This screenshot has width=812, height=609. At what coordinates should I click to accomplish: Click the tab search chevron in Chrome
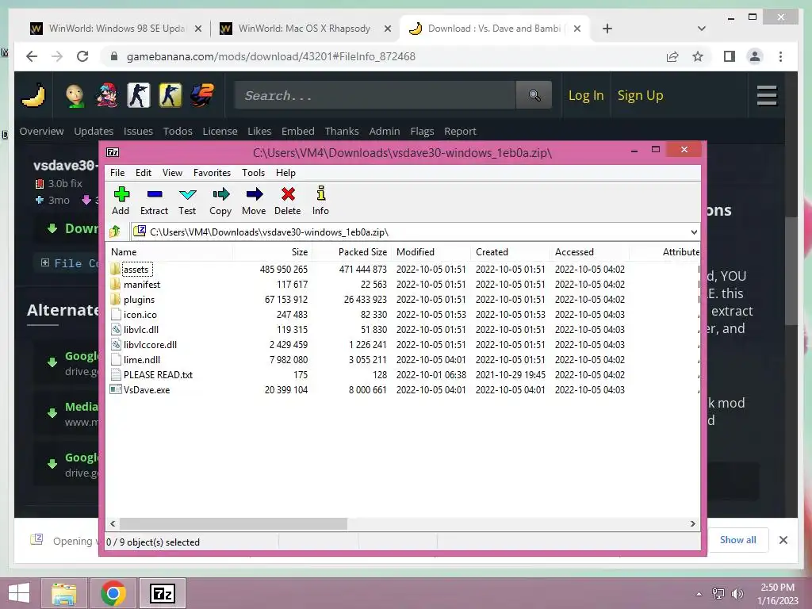click(x=702, y=29)
